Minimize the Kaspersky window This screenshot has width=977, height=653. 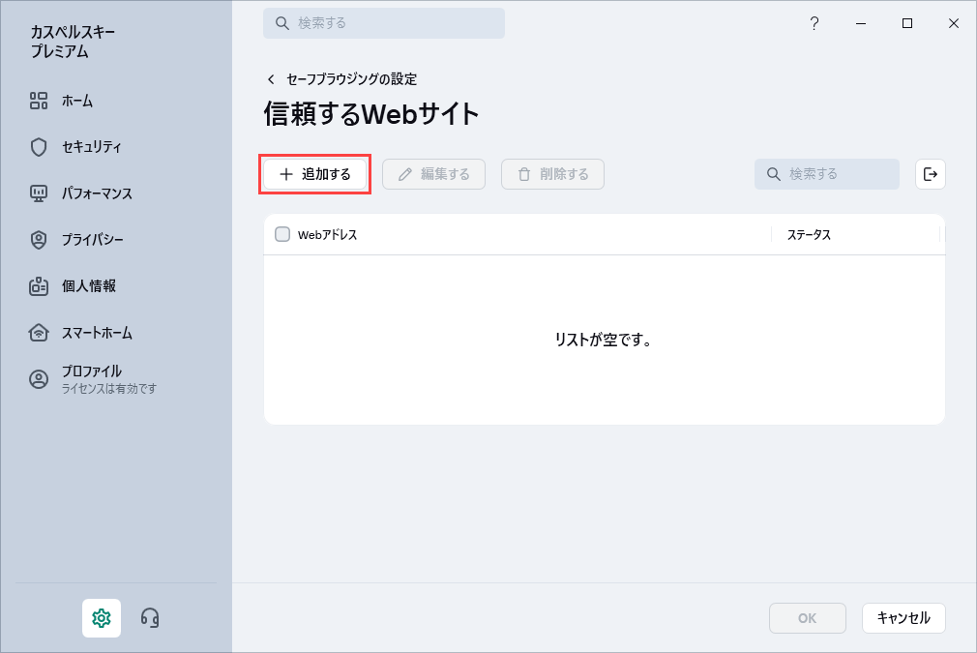tap(861, 23)
